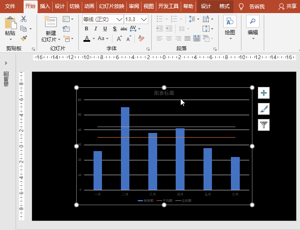Open the Section dropdown
The width and height of the screenshot is (300, 230).
tap(68, 38)
